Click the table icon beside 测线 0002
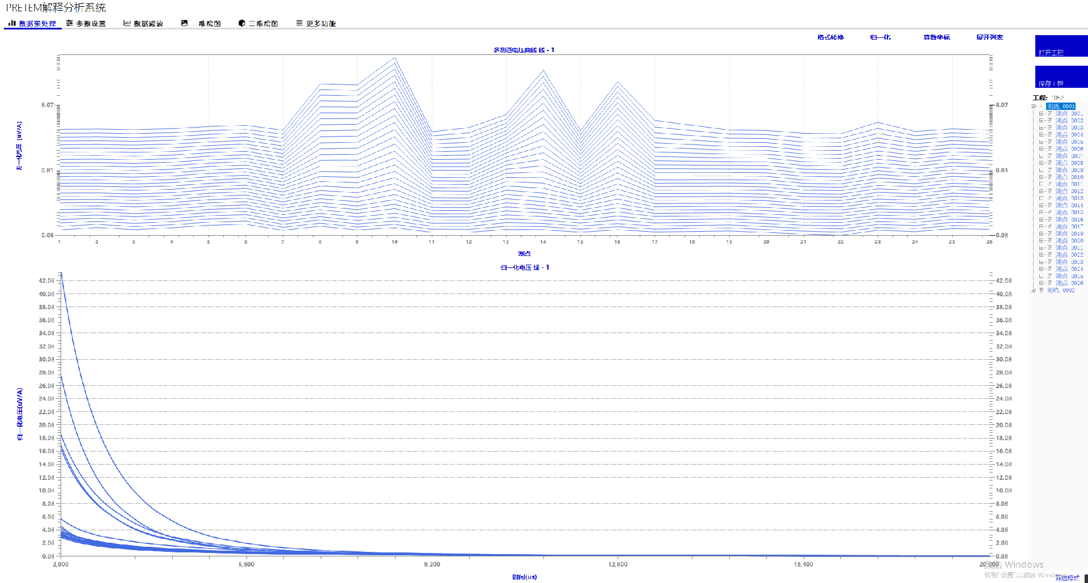1088x583 pixels. click(x=1041, y=290)
